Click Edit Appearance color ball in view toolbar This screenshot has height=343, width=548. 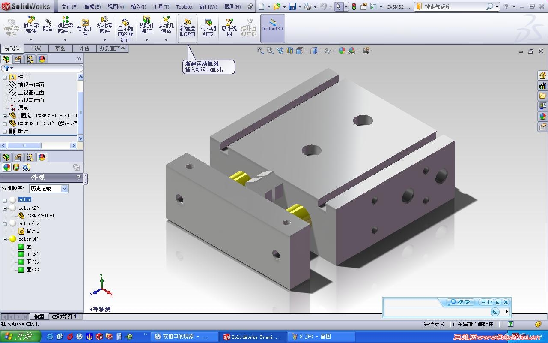(x=342, y=51)
